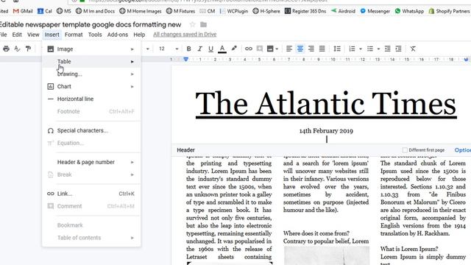This screenshot has height=265, width=471.
Task: Toggle bold formatting
Action: (188, 49)
